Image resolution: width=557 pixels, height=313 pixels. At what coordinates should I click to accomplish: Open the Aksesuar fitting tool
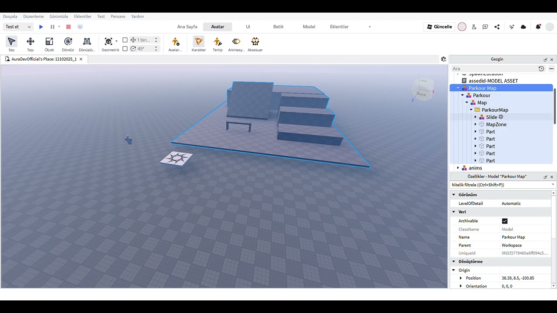tap(255, 44)
